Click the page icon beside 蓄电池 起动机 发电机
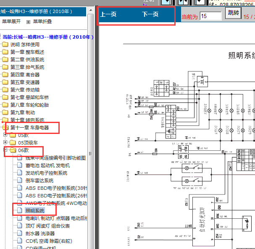This screenshot has height=249, width=255. 20,165
